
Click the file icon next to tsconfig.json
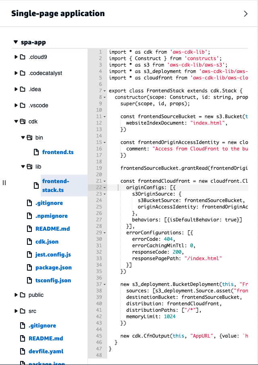[x=29, y=280]
